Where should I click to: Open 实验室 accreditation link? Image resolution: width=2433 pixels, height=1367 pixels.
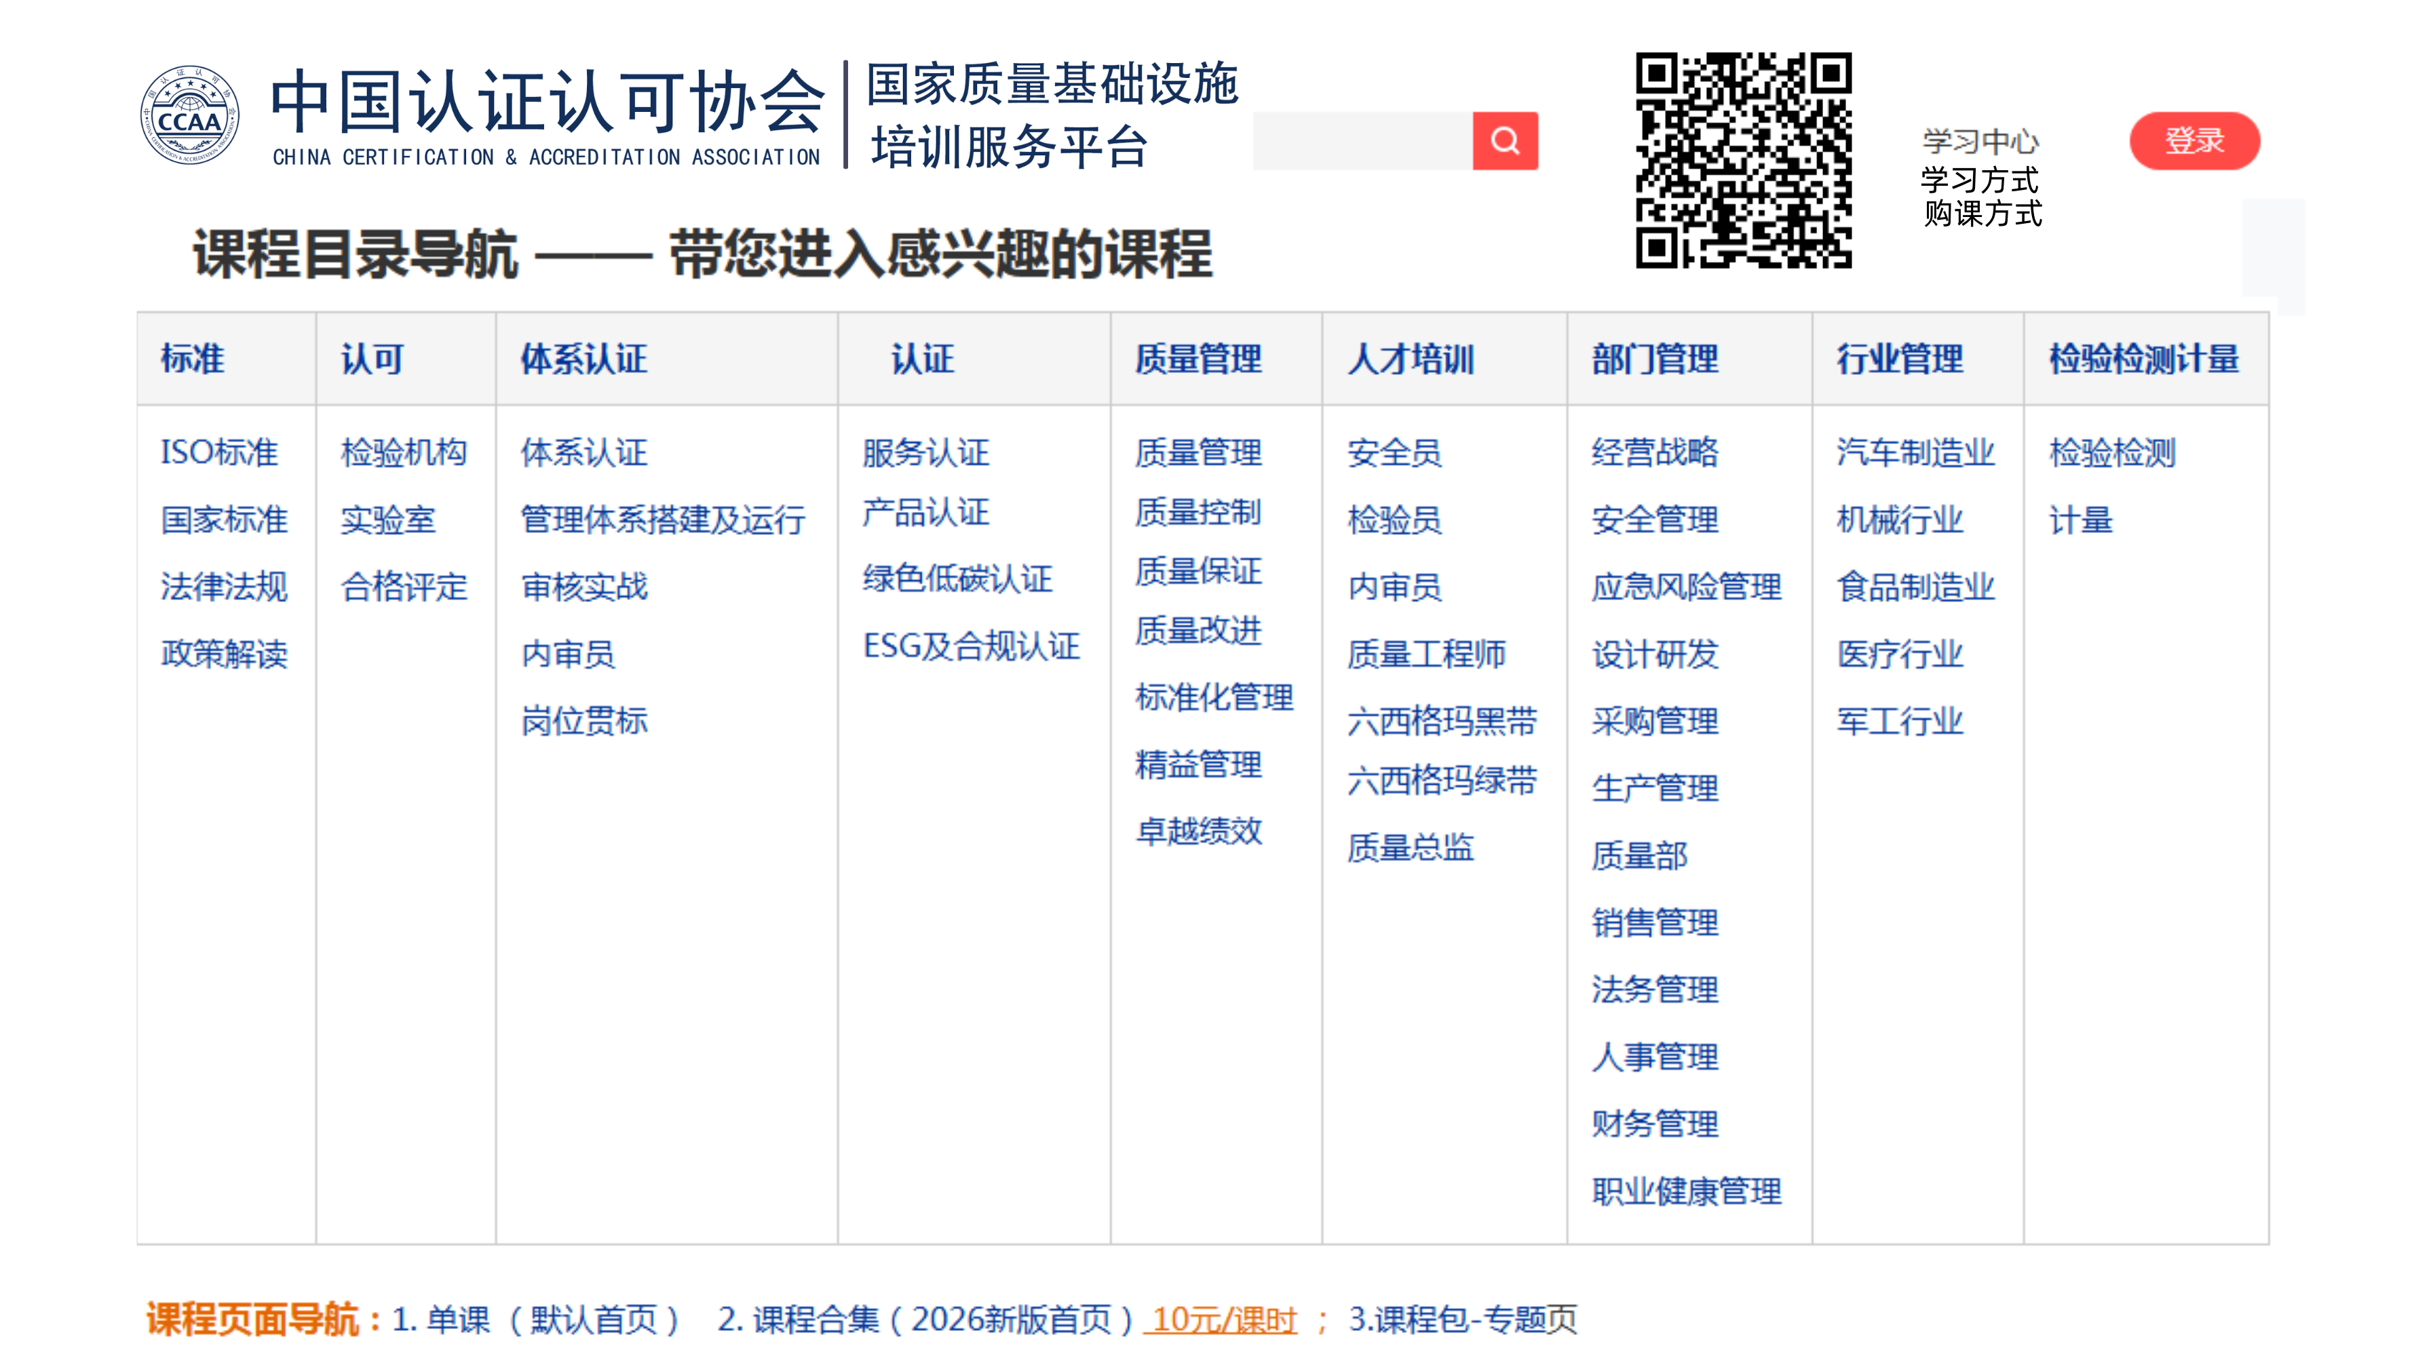[x=387, y=519]
